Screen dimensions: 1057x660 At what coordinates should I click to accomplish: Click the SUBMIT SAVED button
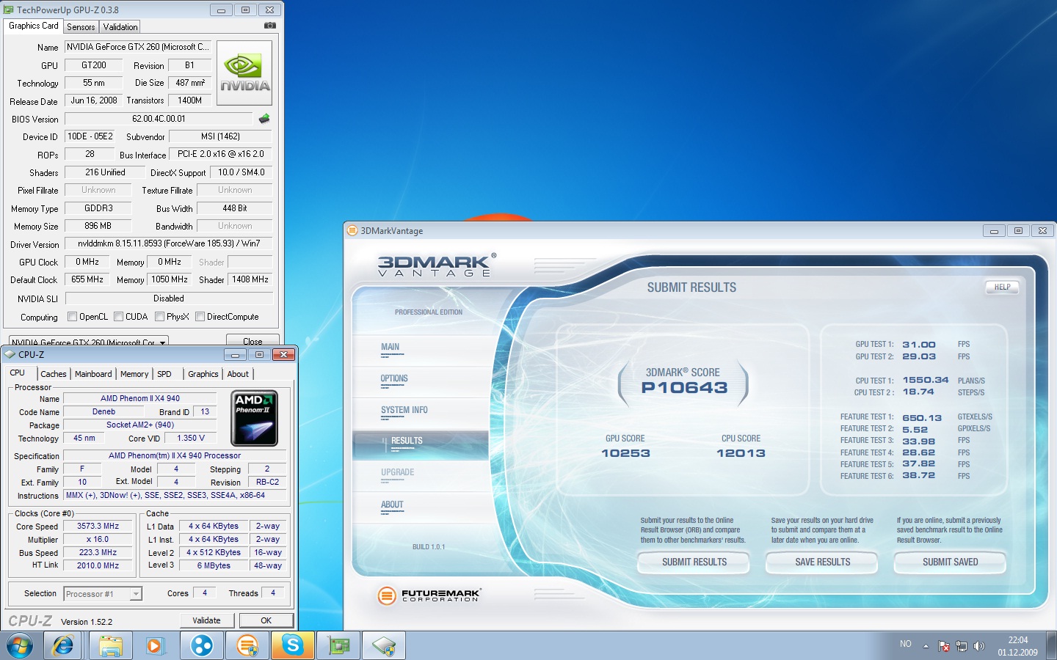950,562
